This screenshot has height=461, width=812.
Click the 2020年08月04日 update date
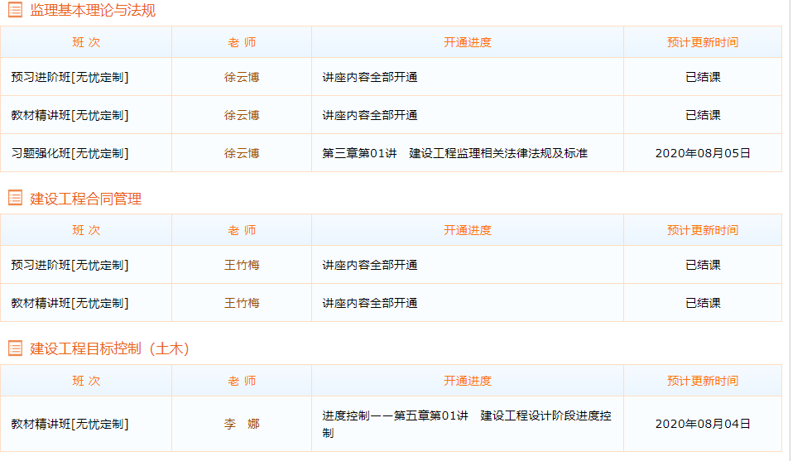coord(703,424)
